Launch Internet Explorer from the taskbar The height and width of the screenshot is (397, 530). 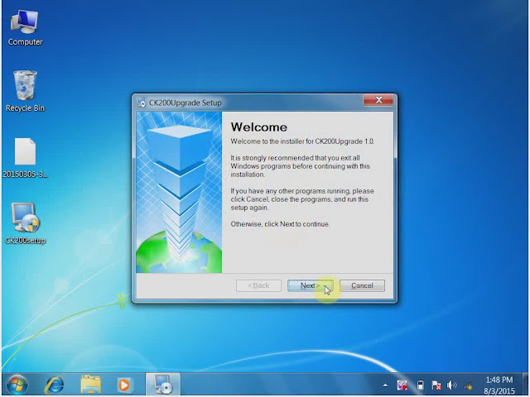55,385
